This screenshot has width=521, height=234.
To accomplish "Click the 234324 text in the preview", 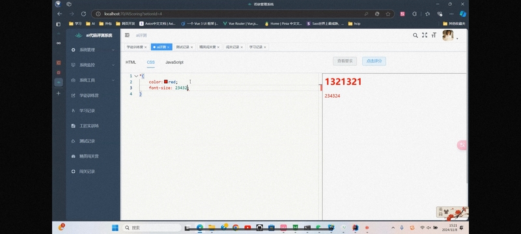I will coord(332,96).
